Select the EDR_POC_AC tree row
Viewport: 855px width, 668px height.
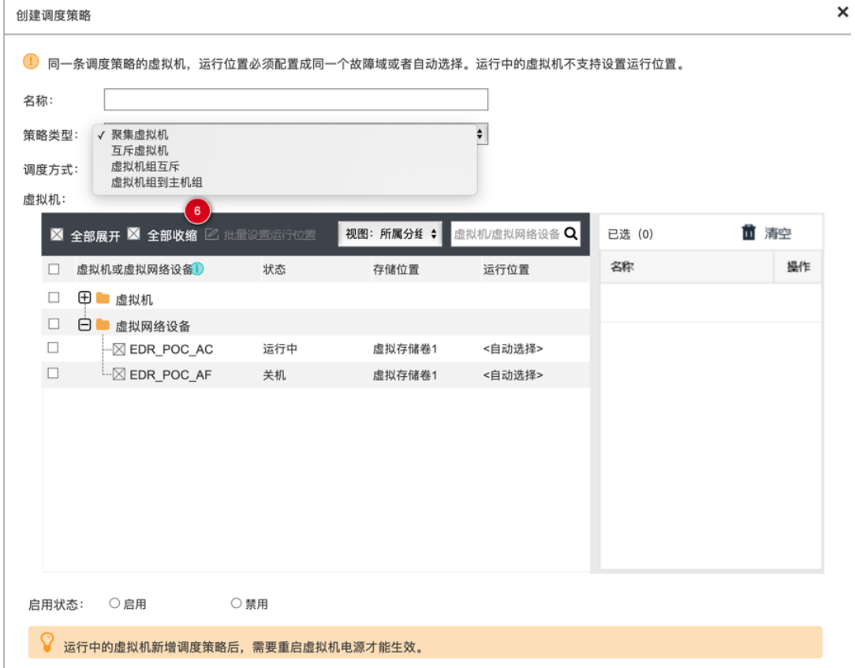(x=315, y=349)
